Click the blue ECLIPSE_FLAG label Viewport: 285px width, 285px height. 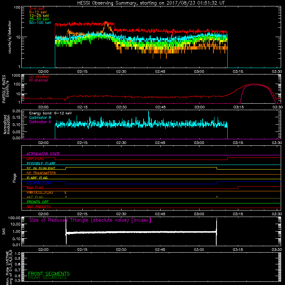point(39,183)
